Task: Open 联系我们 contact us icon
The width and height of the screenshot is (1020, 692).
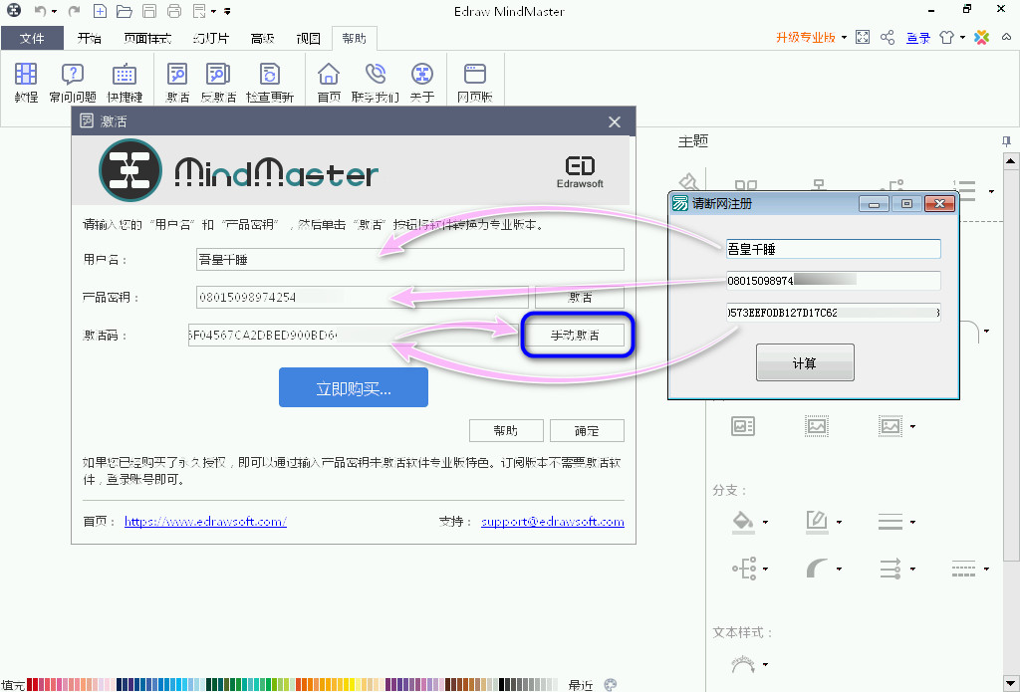Action: (375, 82)
